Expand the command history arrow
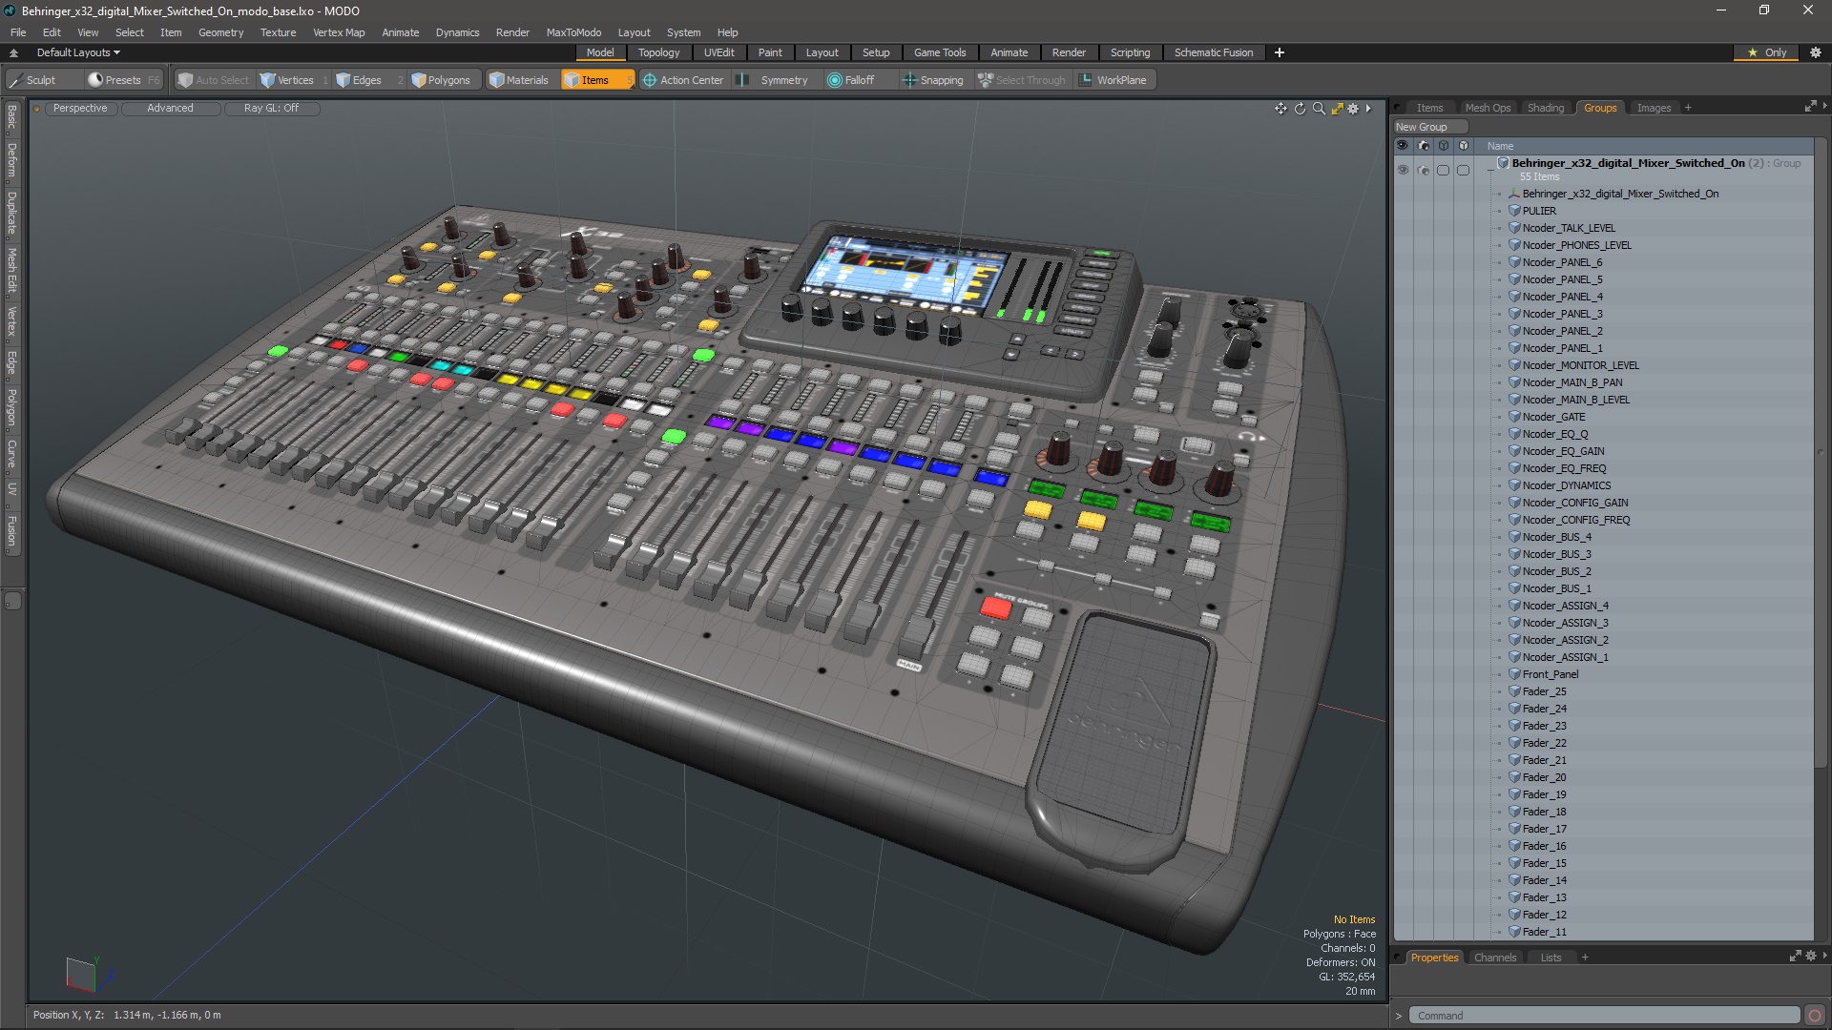 click(x=1399, y=1017)
